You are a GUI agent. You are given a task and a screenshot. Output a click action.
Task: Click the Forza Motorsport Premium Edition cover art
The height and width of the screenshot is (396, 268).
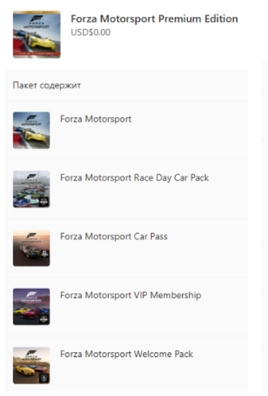click(37, 35)
